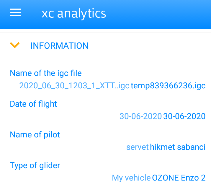This screenshot has height=190, width=211.
Task: Click the xc analytics app title
Action: 74,13
